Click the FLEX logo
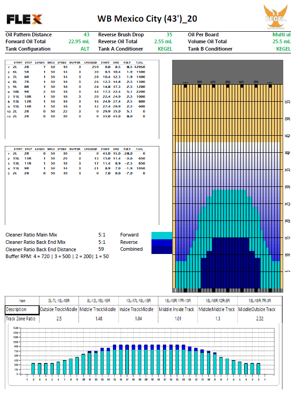Image resolution: width=291 pixels, height=398 pixels. (x=24, y=19)
